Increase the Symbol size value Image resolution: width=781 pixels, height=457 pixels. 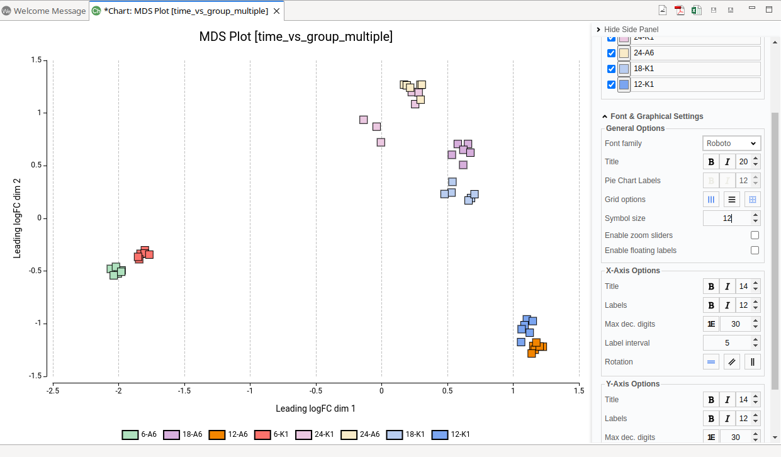(x=756, y=215)
